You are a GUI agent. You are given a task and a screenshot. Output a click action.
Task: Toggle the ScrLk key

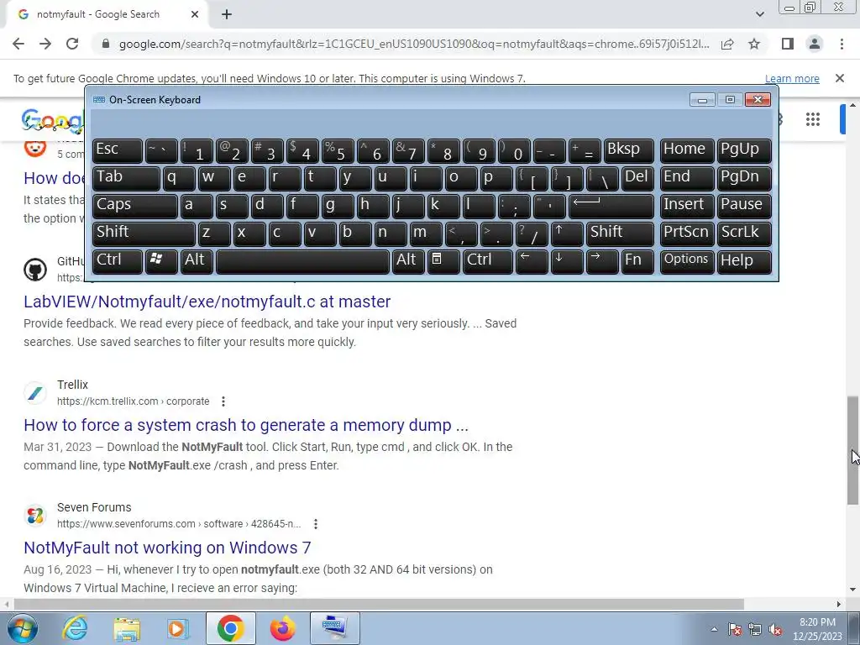[x=744, y=233]
